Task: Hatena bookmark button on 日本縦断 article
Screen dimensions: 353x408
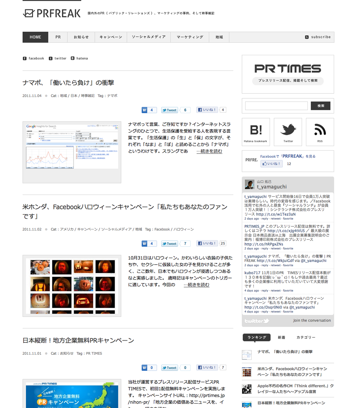Action: click(149, 368)
